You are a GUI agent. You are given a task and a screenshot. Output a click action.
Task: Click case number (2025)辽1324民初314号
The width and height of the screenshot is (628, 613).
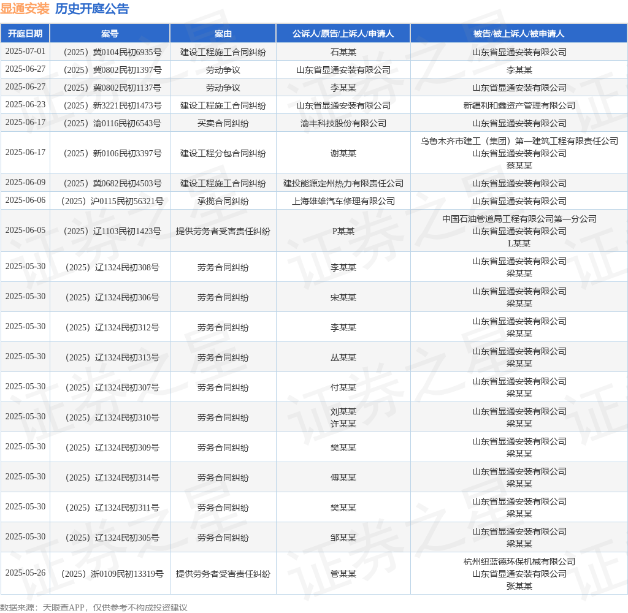tap(113, 478)
